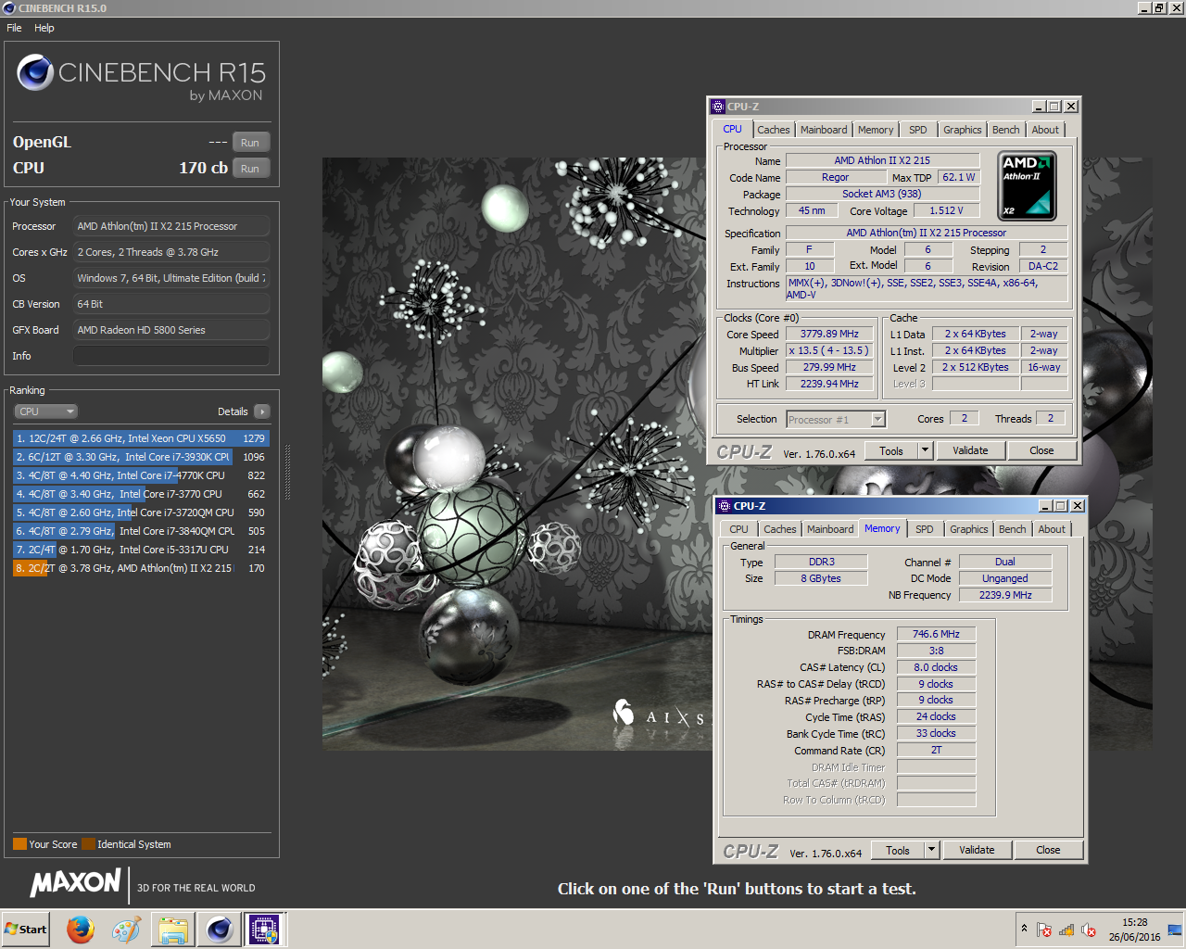Launch Paint from the taskbar
Viewport: 1186px width, 949px height.
tap(126, 929)
